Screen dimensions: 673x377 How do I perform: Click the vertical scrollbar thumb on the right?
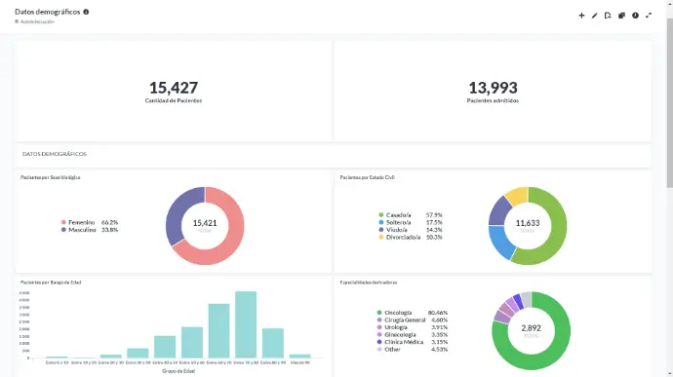tap(669, 103)
